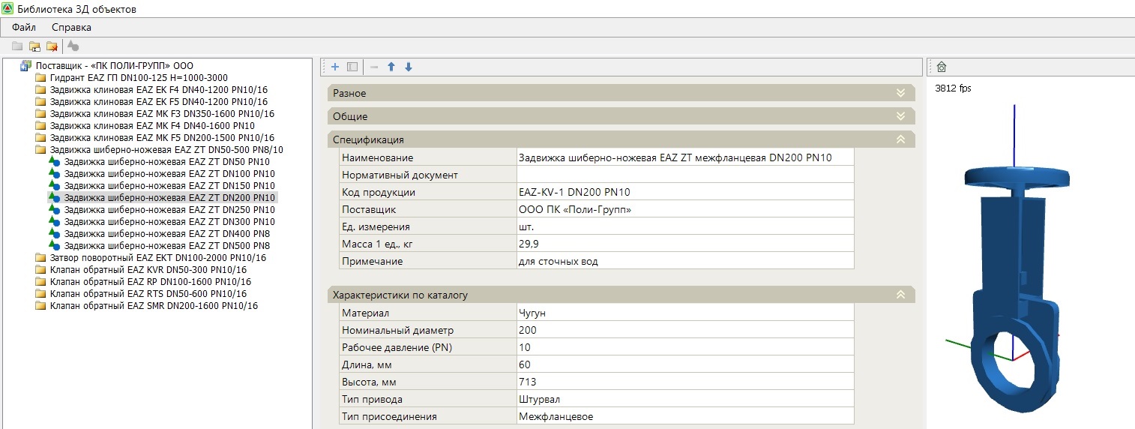
Task: Collapse the Спецификация section
Action: point(900,139)
